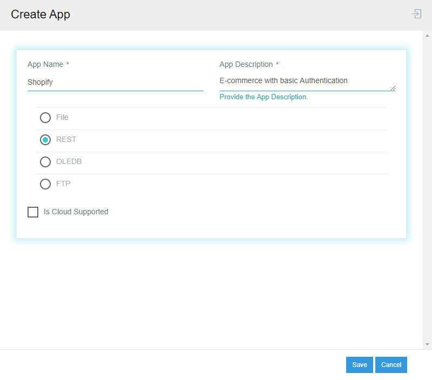Click the exit/close panel icon top right
The image size is (432, 380).
(x=416, y=13)
